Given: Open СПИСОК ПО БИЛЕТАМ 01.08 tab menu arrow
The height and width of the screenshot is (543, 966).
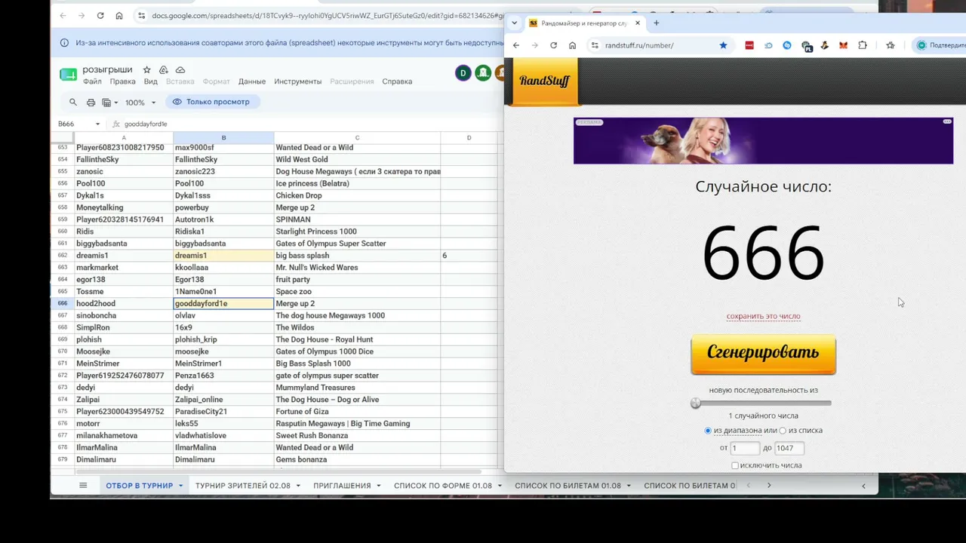Looking at the screenshot, I should (629, 486).
